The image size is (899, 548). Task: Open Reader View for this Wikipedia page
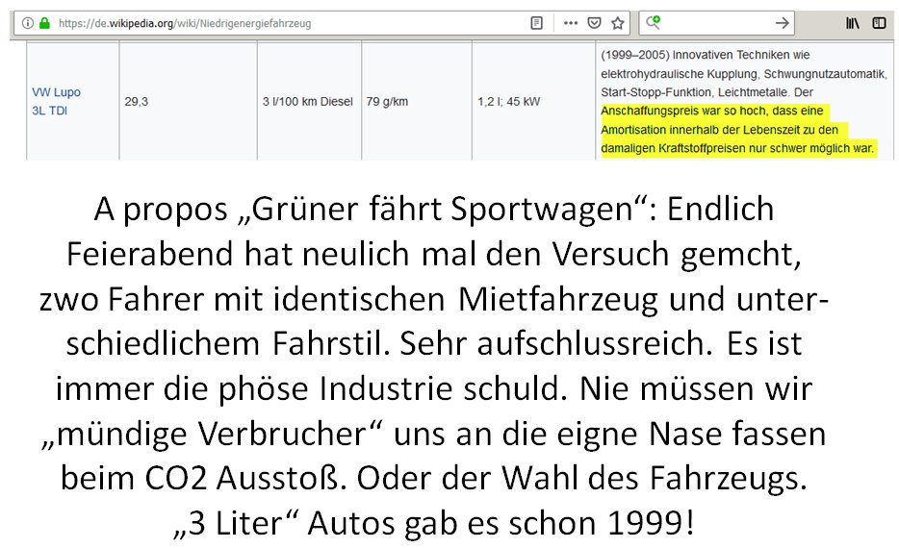point(537,22)
